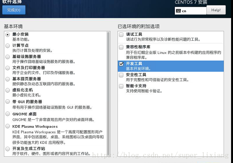233x163 pixels.
Task: Click 用于完整性和可信验证的安全性工具。 text
Action: tap(157, 80)
